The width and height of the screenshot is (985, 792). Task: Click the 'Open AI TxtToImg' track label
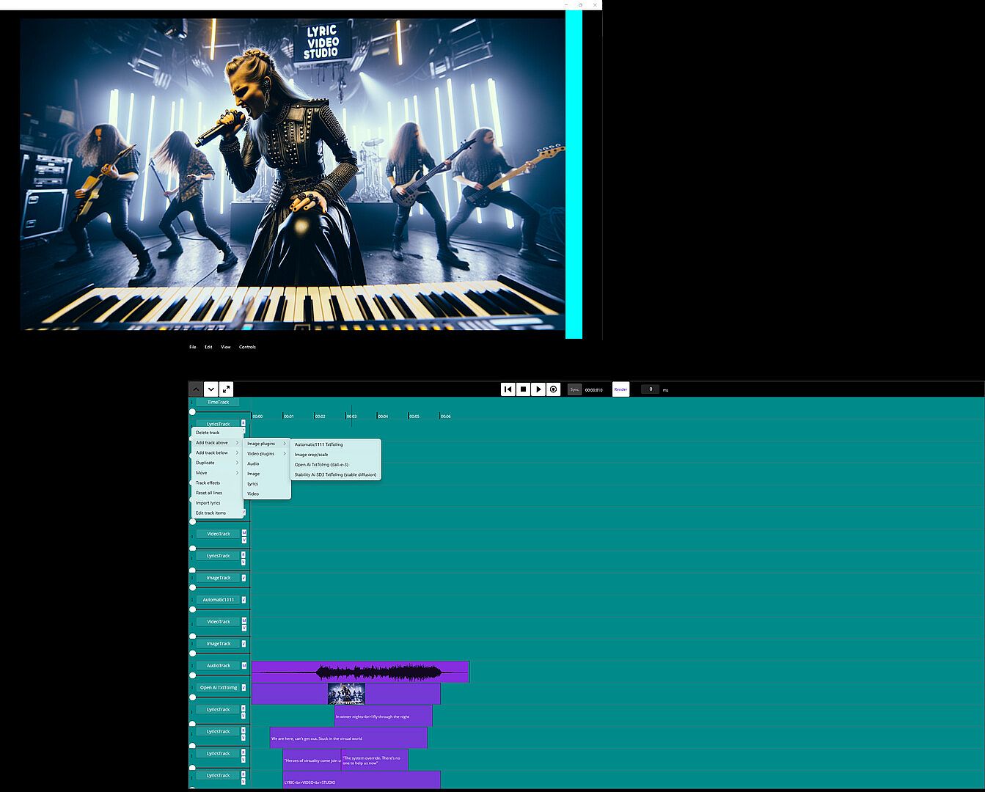pos(218,688)
